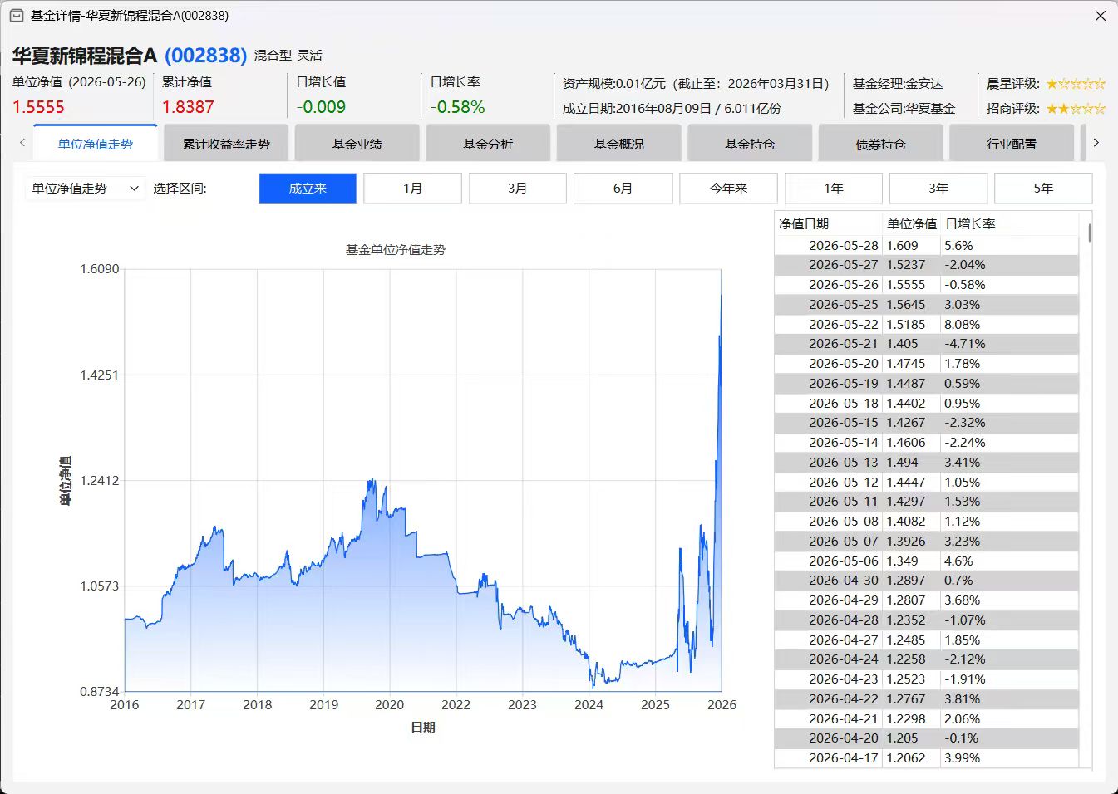
Task: Click the 招商评级 star rating
Action: [x=1076, y=109]
